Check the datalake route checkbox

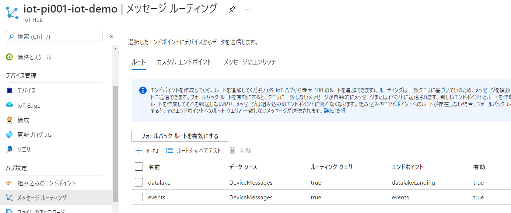(x=139, y=182)
